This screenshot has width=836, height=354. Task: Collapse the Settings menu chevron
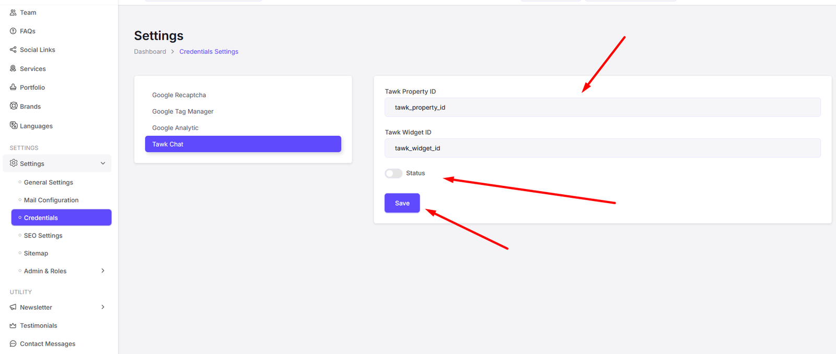[103, 163]
